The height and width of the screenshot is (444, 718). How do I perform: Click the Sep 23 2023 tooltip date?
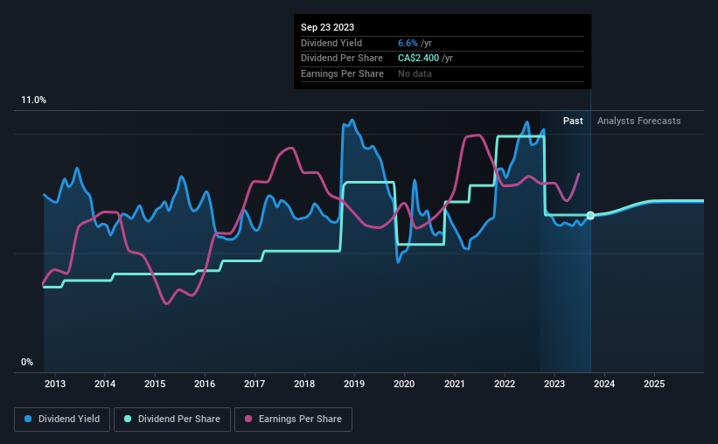coord(327,27)
